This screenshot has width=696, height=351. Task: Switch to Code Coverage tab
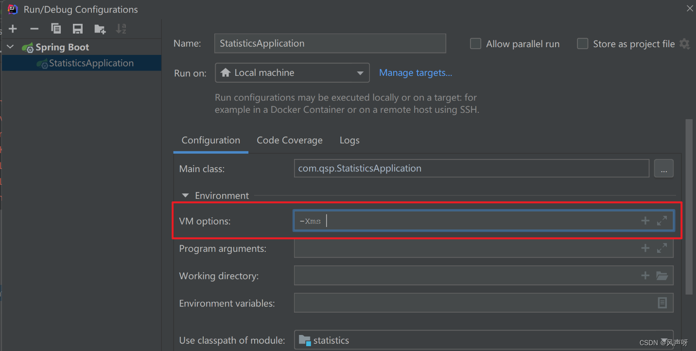coord(290,140)
